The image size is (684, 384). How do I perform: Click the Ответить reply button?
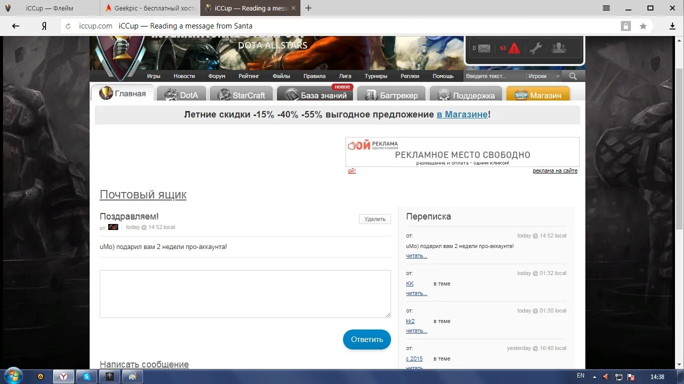(x=367, y=339)
